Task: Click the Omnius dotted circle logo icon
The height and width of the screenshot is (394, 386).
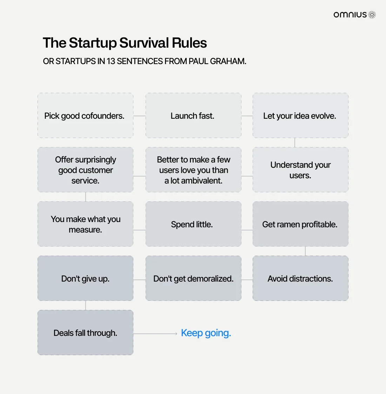Action: 372,15
